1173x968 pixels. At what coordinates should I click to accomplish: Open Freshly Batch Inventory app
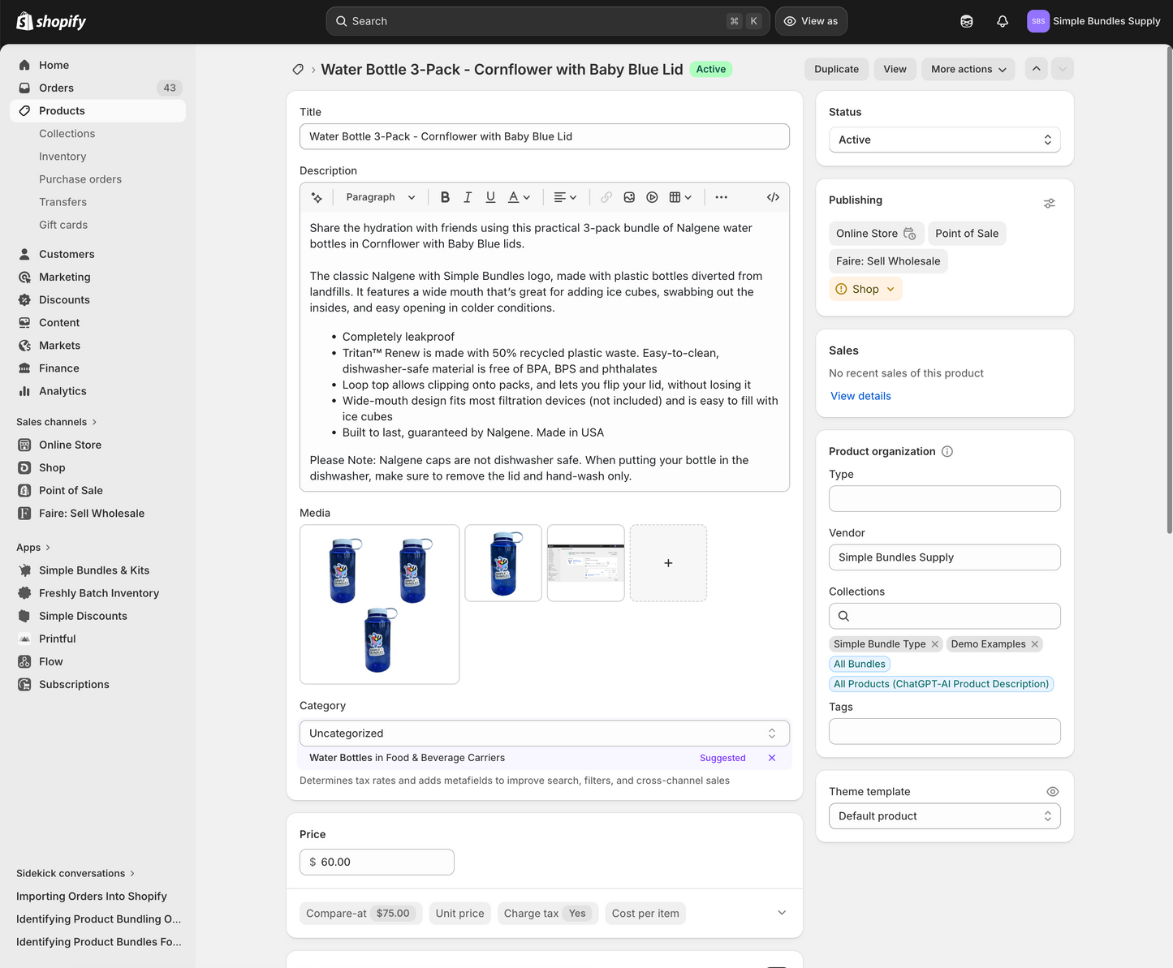coord(97,593)
